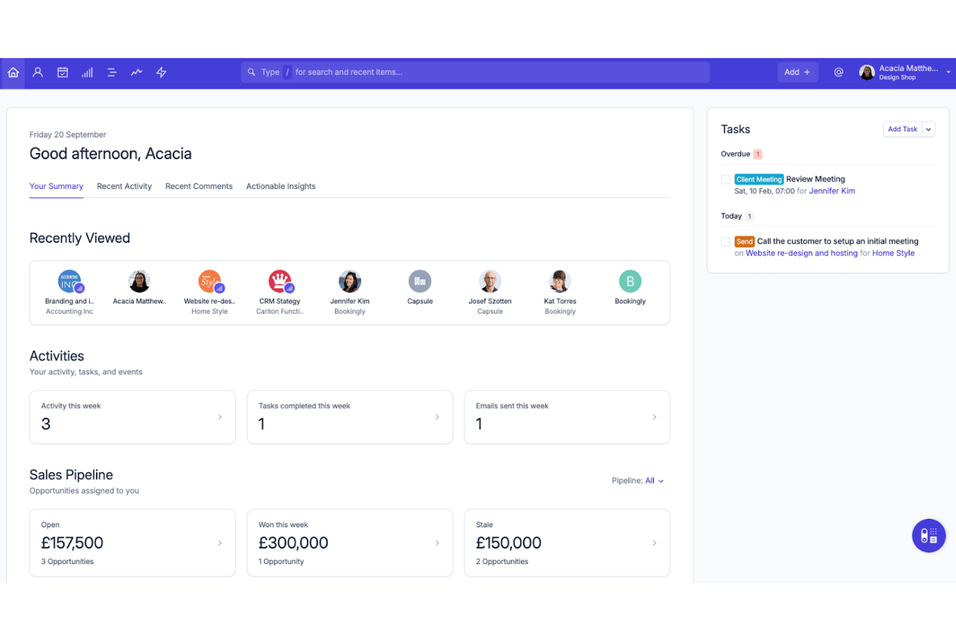The image size is (956, 637).
Task: Click the search and recent items field
Action: (x=475, y=72)
